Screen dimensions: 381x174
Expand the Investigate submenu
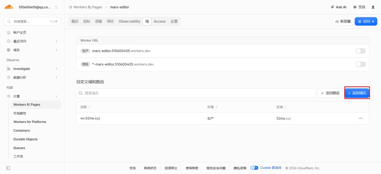click(56, 69)
